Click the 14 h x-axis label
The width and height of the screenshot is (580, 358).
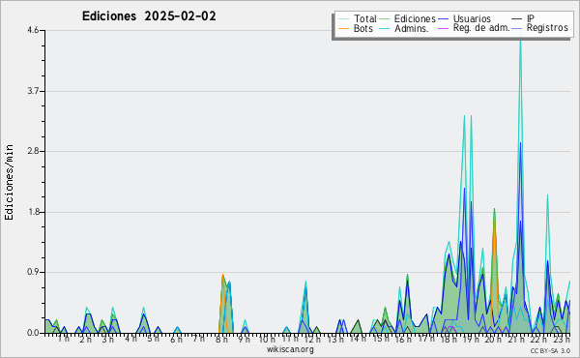[358, 339]
